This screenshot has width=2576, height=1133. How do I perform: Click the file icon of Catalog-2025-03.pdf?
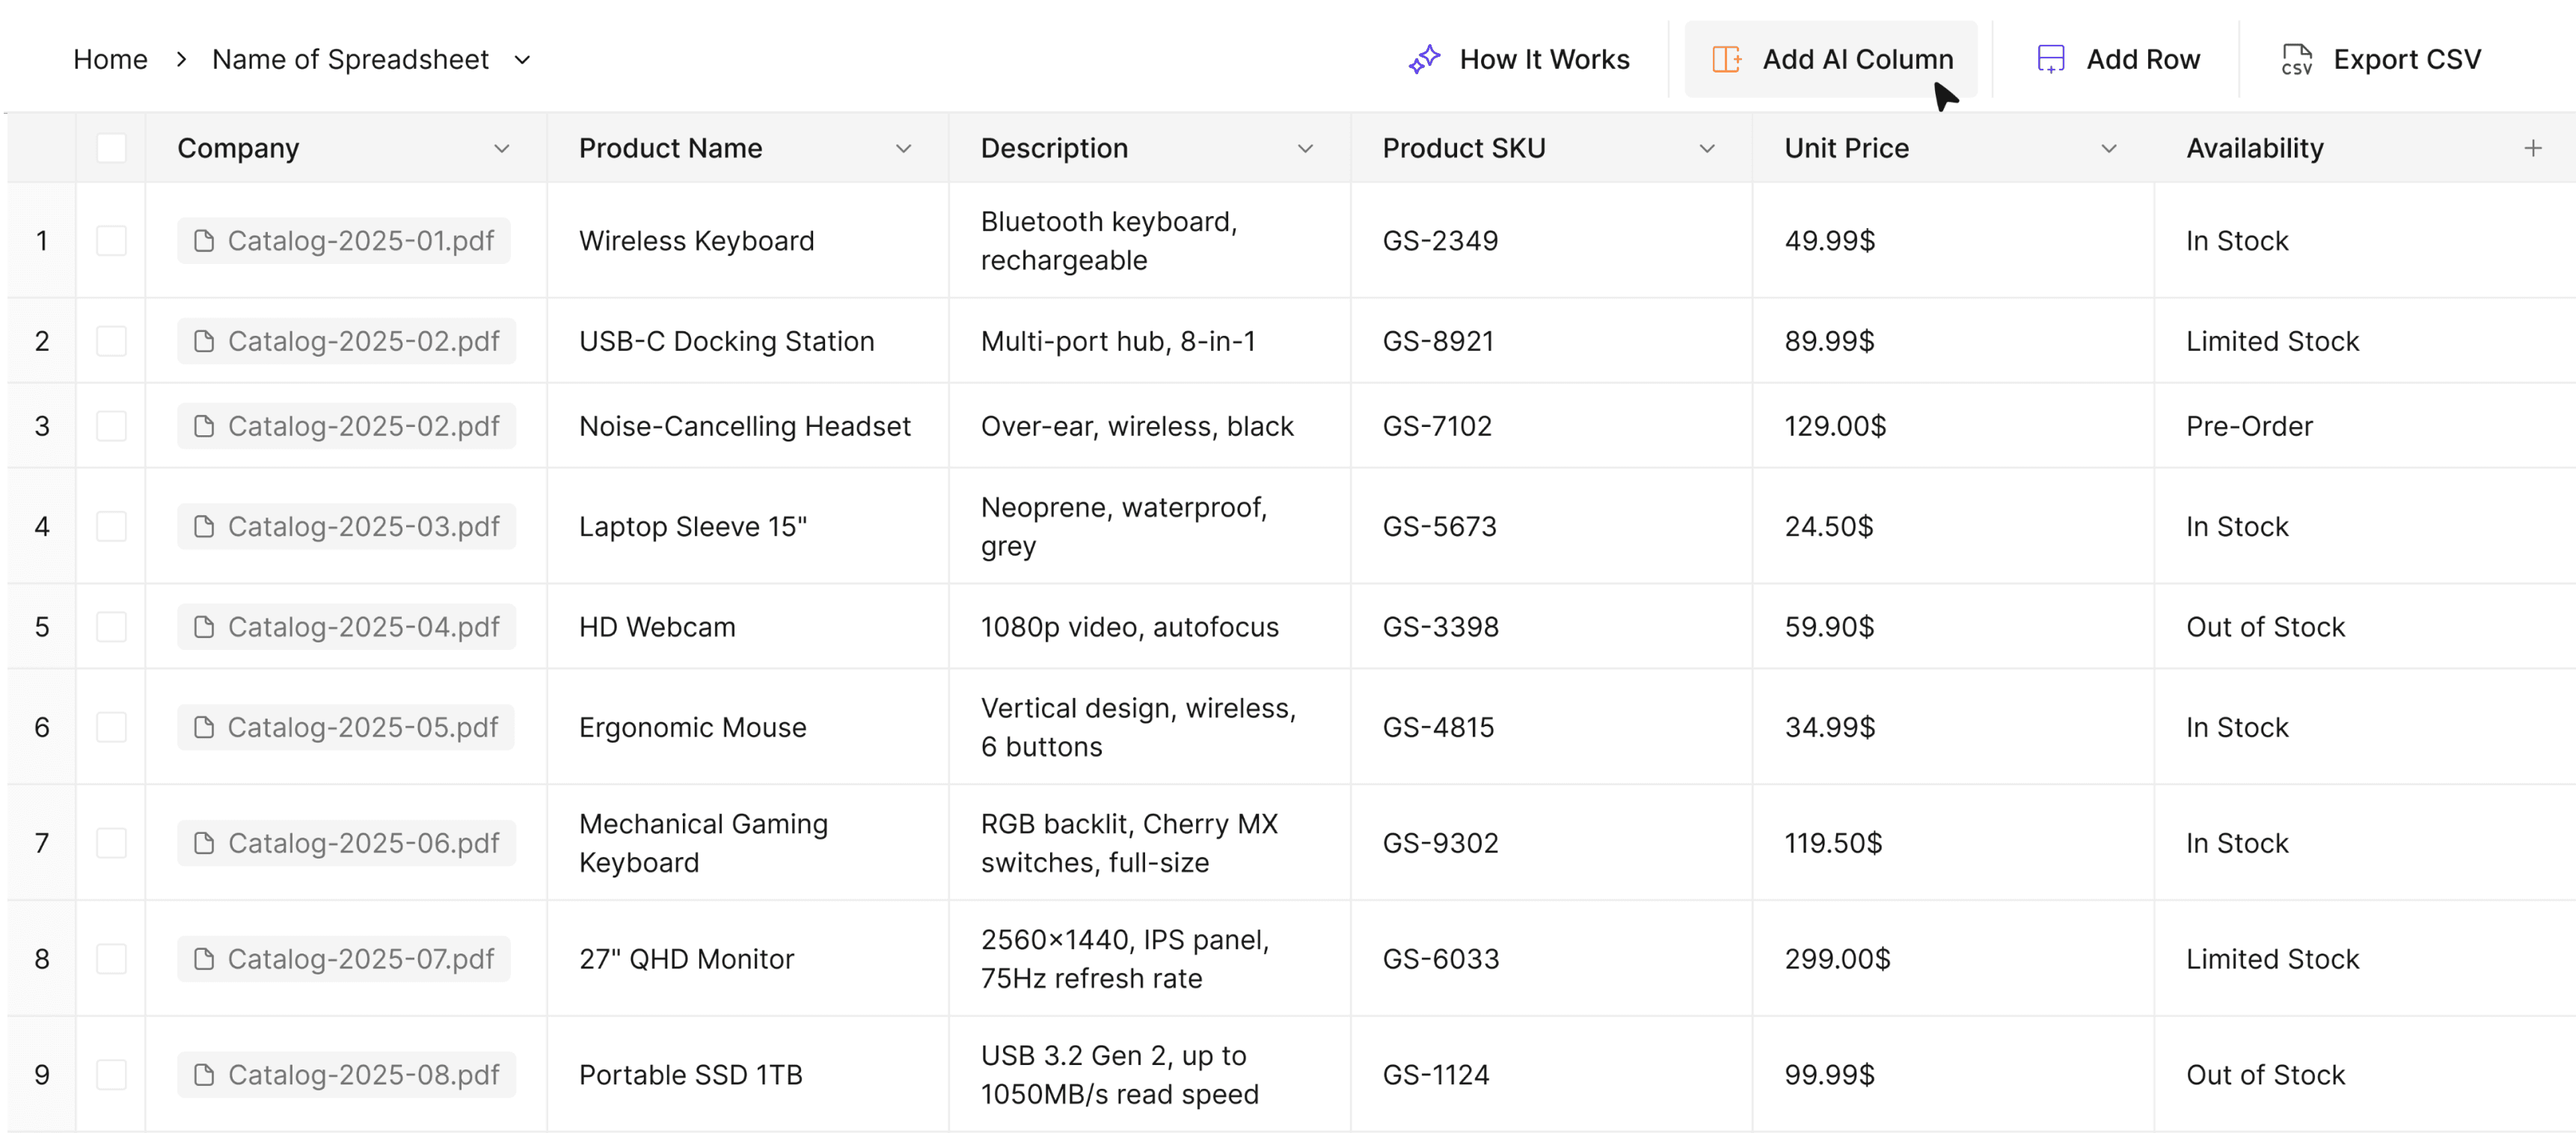coord(204,527)
